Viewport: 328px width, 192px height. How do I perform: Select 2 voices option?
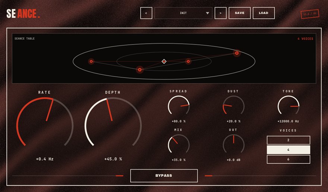(288, 140)
